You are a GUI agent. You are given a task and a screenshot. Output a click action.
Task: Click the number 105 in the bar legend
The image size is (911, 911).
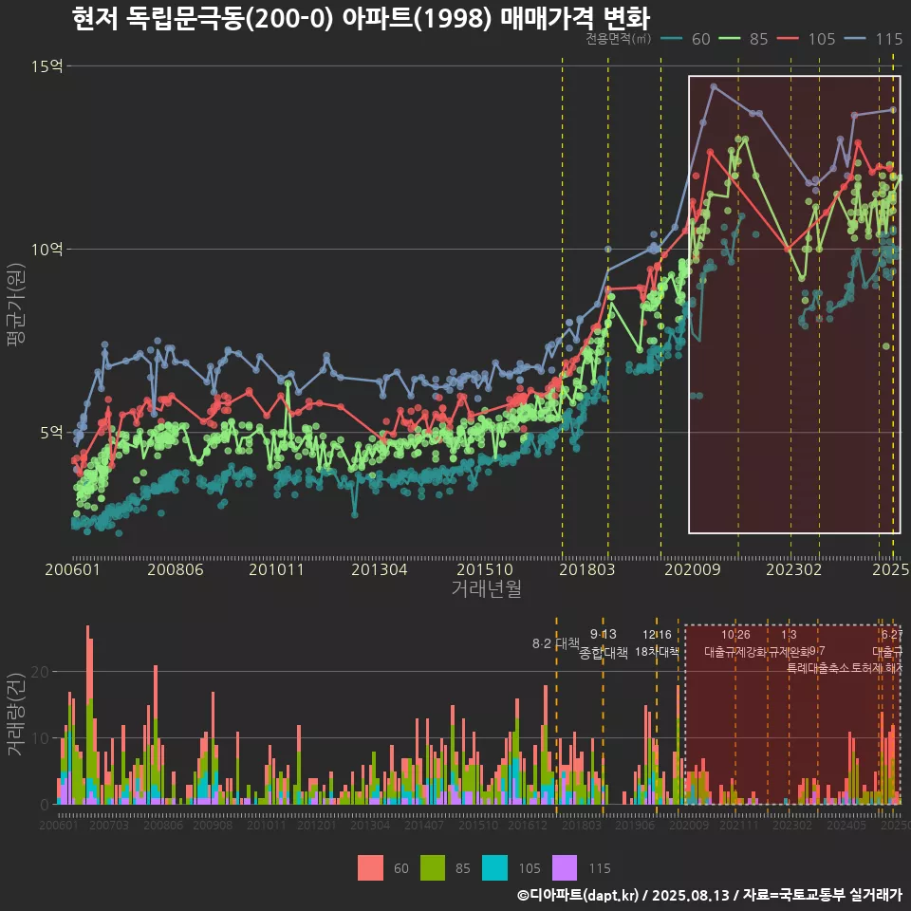click(530, 868)
